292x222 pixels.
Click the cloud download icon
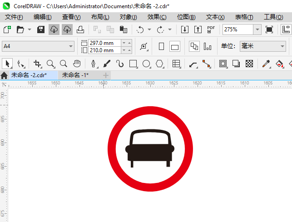54,30
